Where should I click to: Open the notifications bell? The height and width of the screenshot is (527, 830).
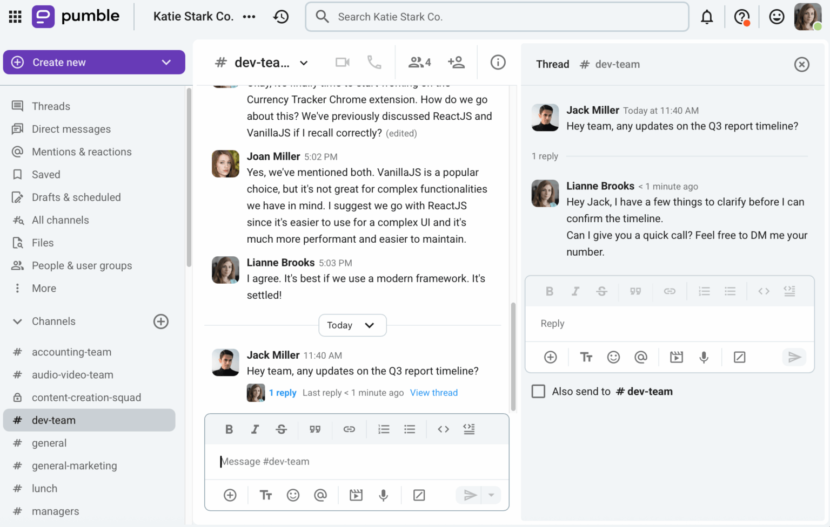pyautogui.click(x=707, y=17)
